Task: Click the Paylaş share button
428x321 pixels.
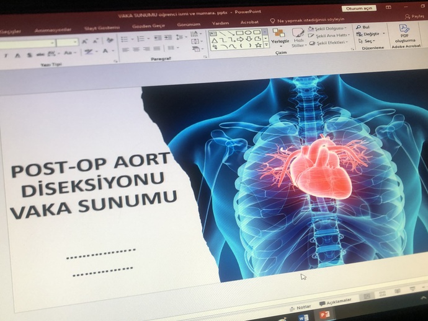Action: coord(415,16)
